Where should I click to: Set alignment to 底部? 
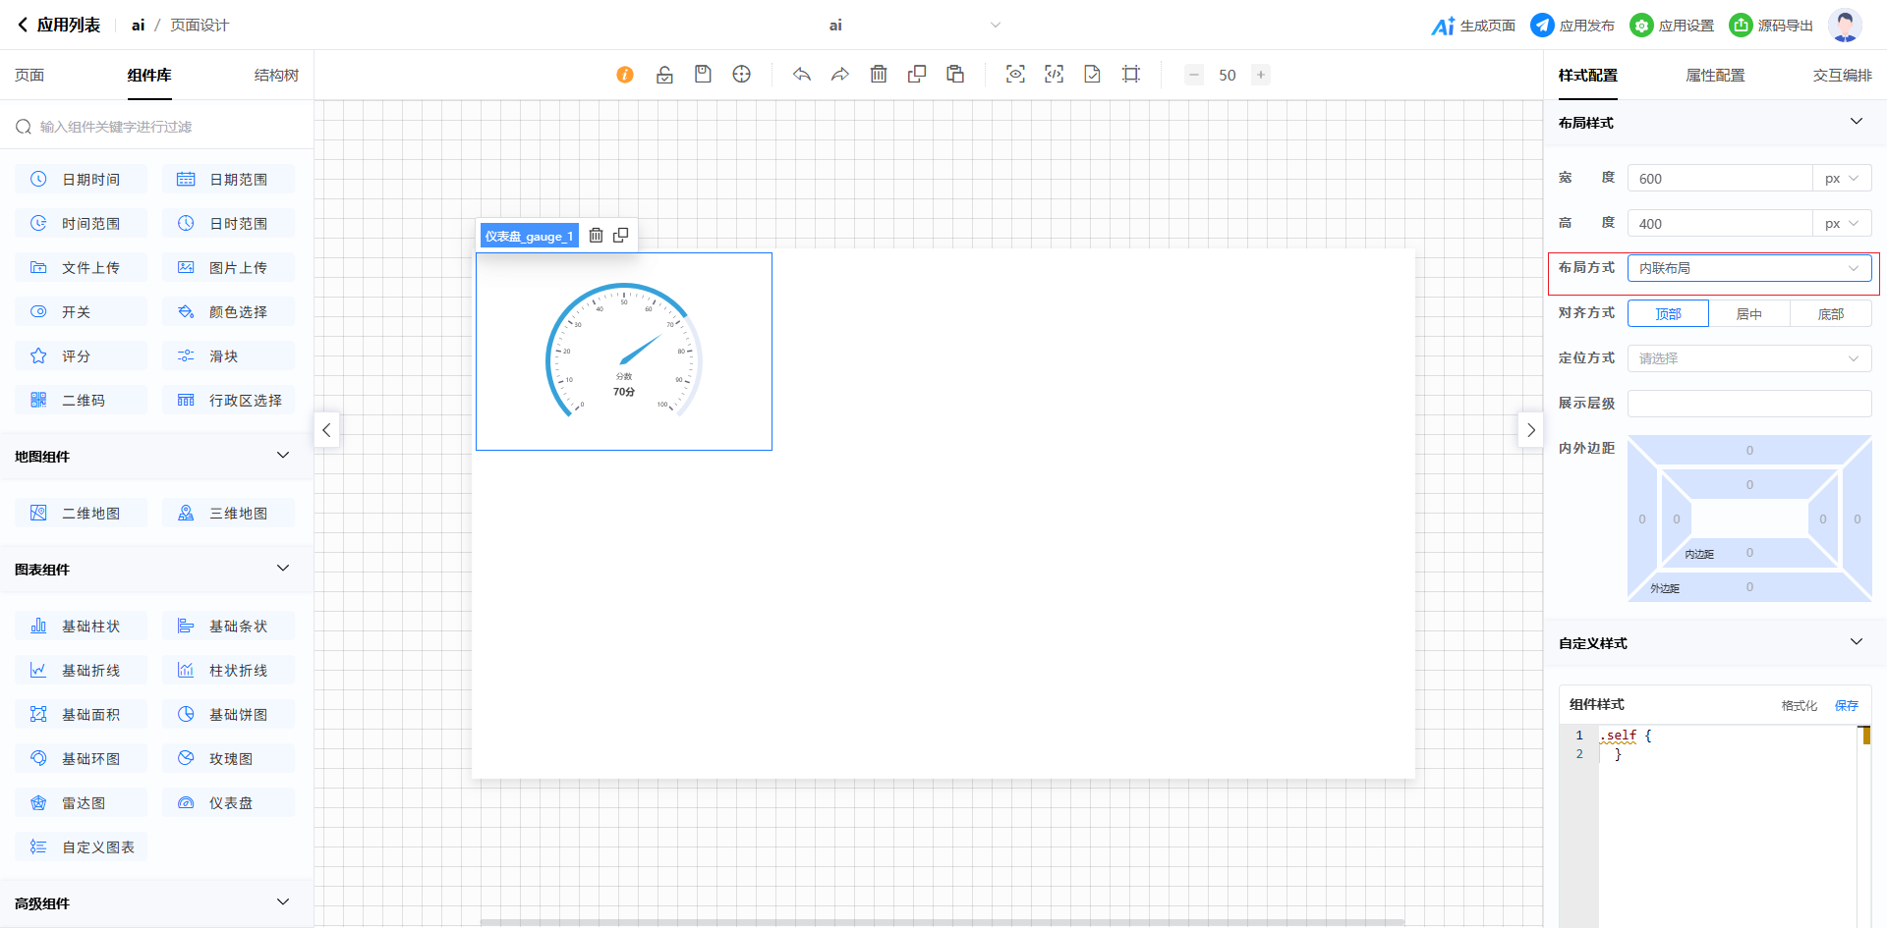[1830, 314]
